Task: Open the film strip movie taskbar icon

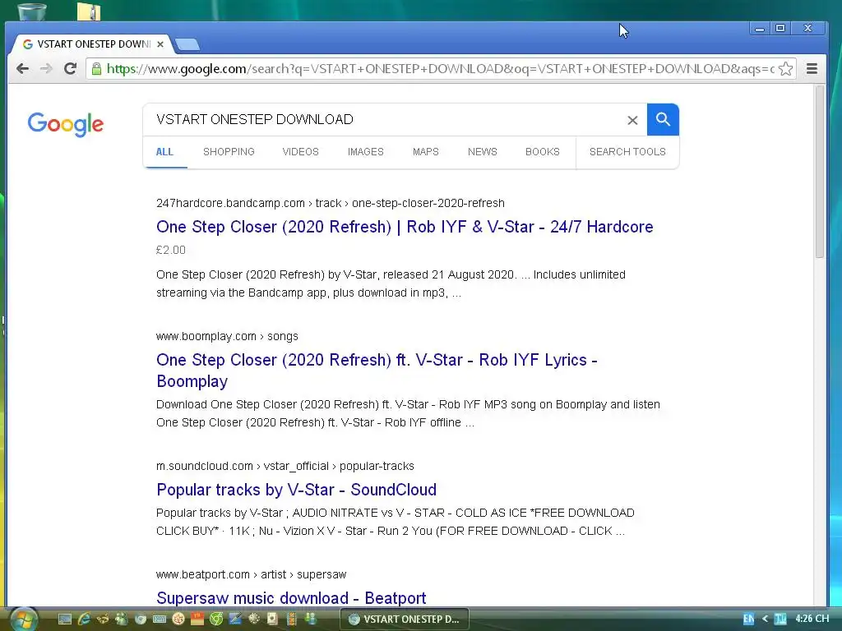Action: pyautogui.click(x=292, y=619)
